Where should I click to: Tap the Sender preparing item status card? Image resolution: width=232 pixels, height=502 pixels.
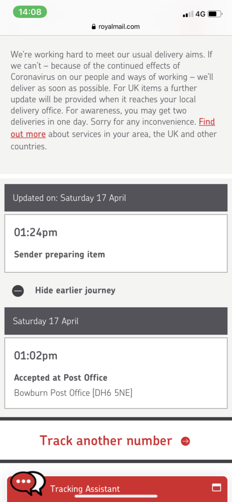[116, 243]
